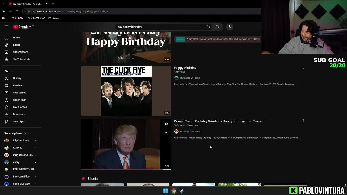
Task: Click the Watch later clock icon
Action: (7, 100)
